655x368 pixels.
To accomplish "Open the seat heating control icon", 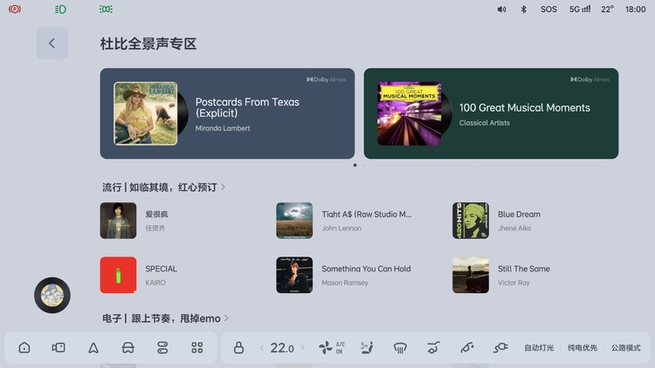I will click(x=367, y=348).
